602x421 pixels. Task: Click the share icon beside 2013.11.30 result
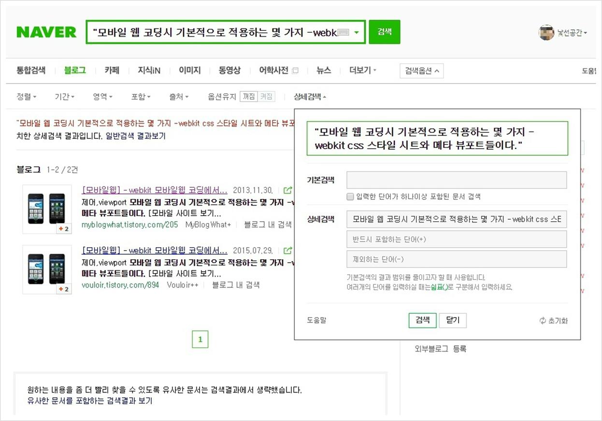click(x=288, y=190)
